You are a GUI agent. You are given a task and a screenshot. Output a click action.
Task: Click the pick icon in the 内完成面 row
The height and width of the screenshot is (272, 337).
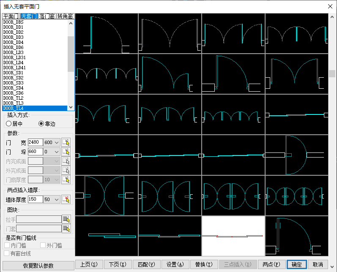click(66, 161)
